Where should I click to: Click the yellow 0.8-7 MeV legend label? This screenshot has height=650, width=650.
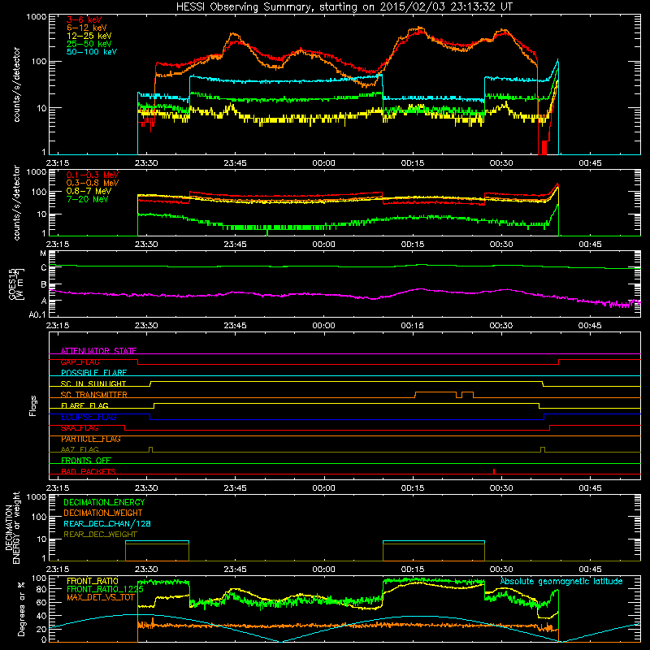point(89,191)
